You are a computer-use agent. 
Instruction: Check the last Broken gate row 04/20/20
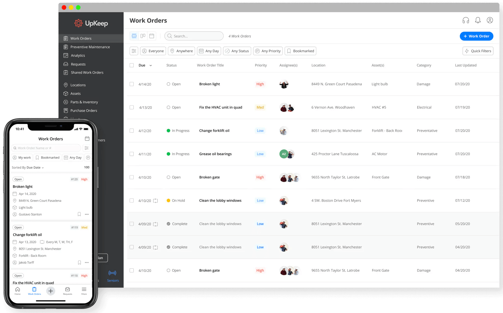click(x=132, y=270)
